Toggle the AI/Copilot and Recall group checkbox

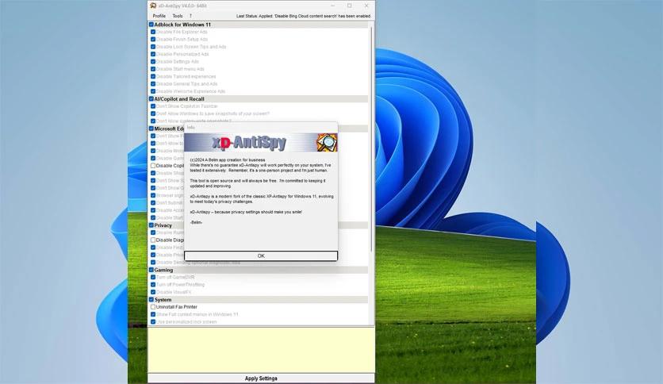151,98
